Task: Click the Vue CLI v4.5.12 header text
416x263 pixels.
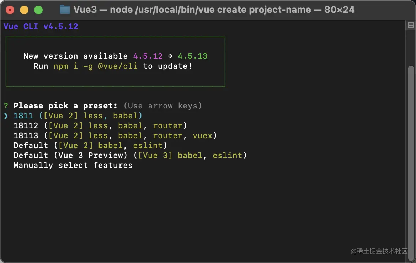Action: click(x=41, y=27)
